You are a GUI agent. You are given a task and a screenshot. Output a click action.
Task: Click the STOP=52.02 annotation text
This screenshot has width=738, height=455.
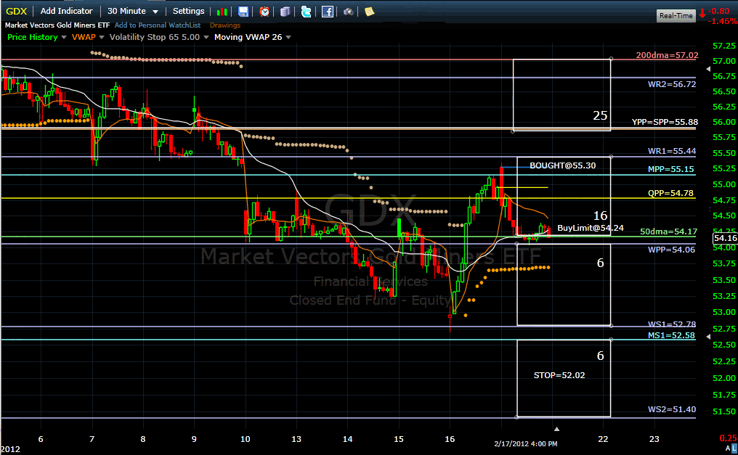click(559, 375)
